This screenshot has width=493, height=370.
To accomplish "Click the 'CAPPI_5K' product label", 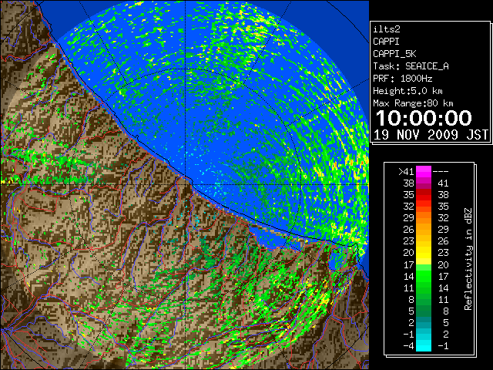I will [394, 54].
